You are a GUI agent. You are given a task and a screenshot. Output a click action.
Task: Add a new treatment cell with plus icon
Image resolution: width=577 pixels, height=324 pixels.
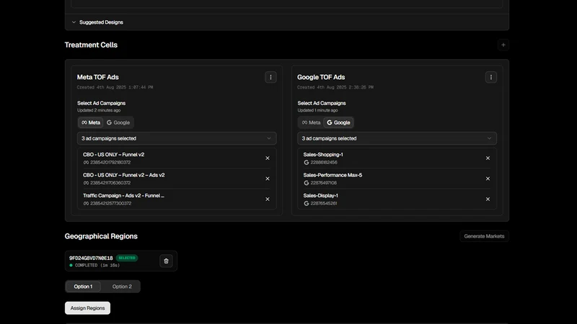tap(503, 45)
